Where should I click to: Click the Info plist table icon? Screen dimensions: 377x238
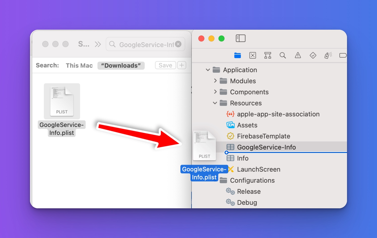pos(230,158)
